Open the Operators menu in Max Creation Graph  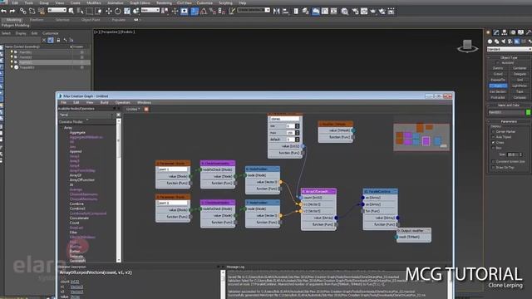(122, 102)
